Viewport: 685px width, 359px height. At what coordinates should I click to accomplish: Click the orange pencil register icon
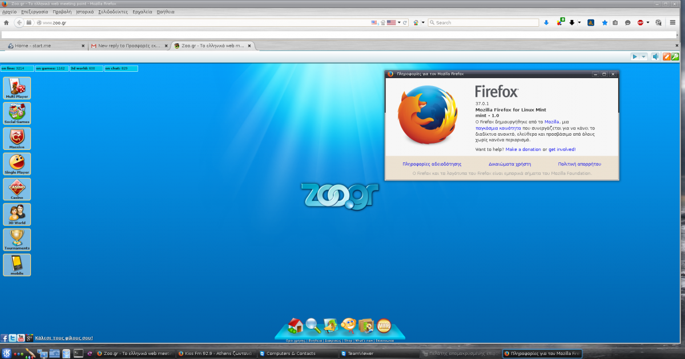click(x=666, y=56)
